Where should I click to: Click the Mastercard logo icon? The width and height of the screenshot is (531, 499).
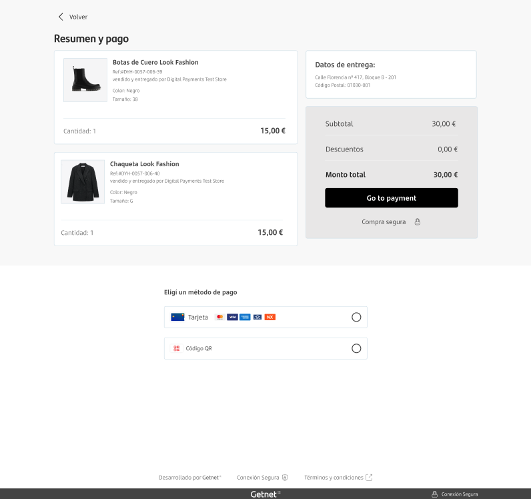(x=219, y=317)
